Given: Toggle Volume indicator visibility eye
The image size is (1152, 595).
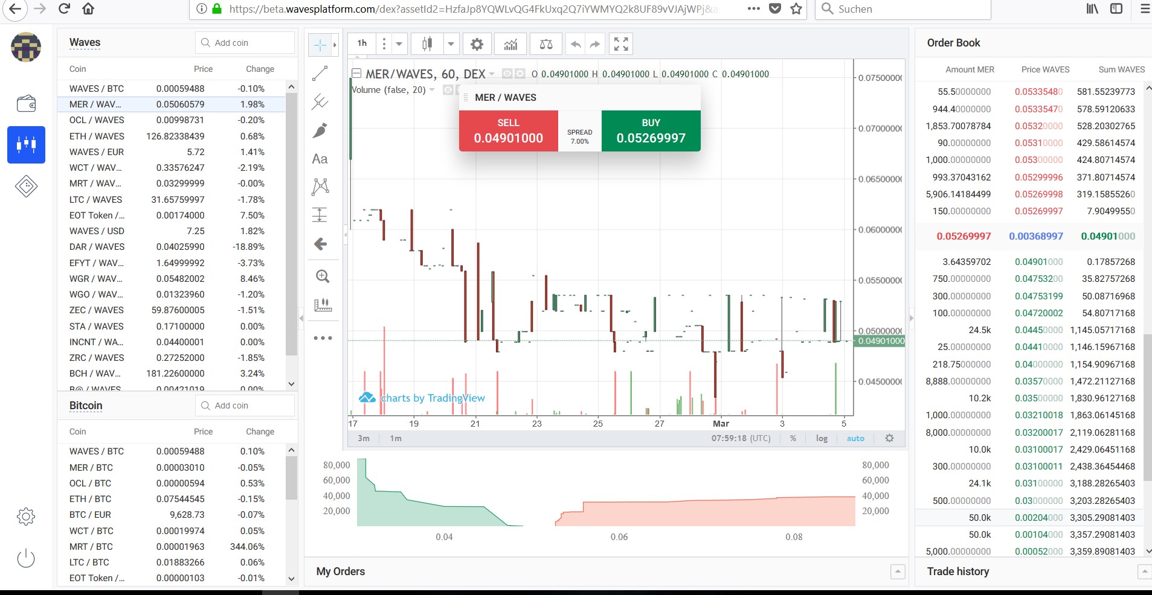Looking at the screenshot, I should point(448,90).
